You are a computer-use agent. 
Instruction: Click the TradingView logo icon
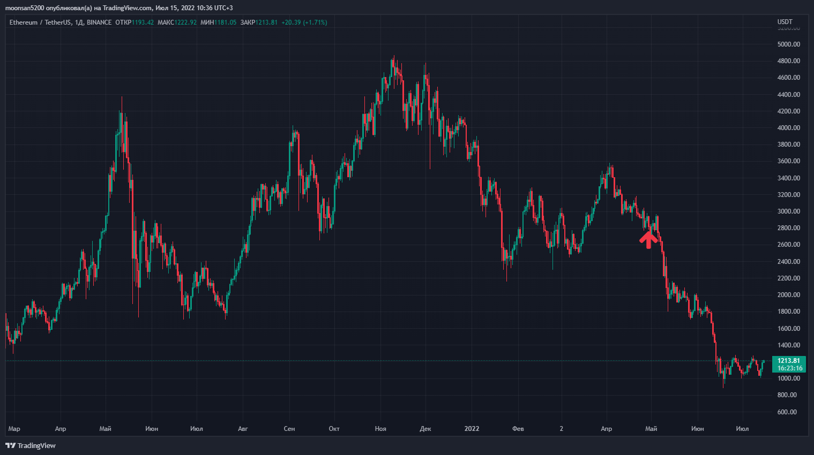[x=10, y=445]
